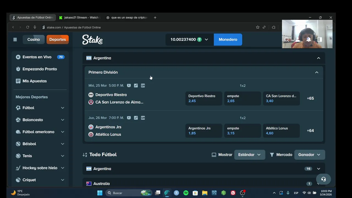This screenshot has height=198, width=352.
Task: Open Microsoft Store from the taskbar
Action: pos(195,193)
